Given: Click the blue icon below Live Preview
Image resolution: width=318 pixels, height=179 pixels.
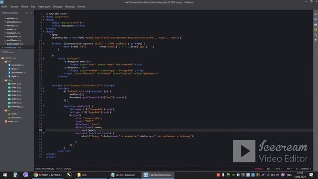Looking at the screenshot, I should point(316,19).
